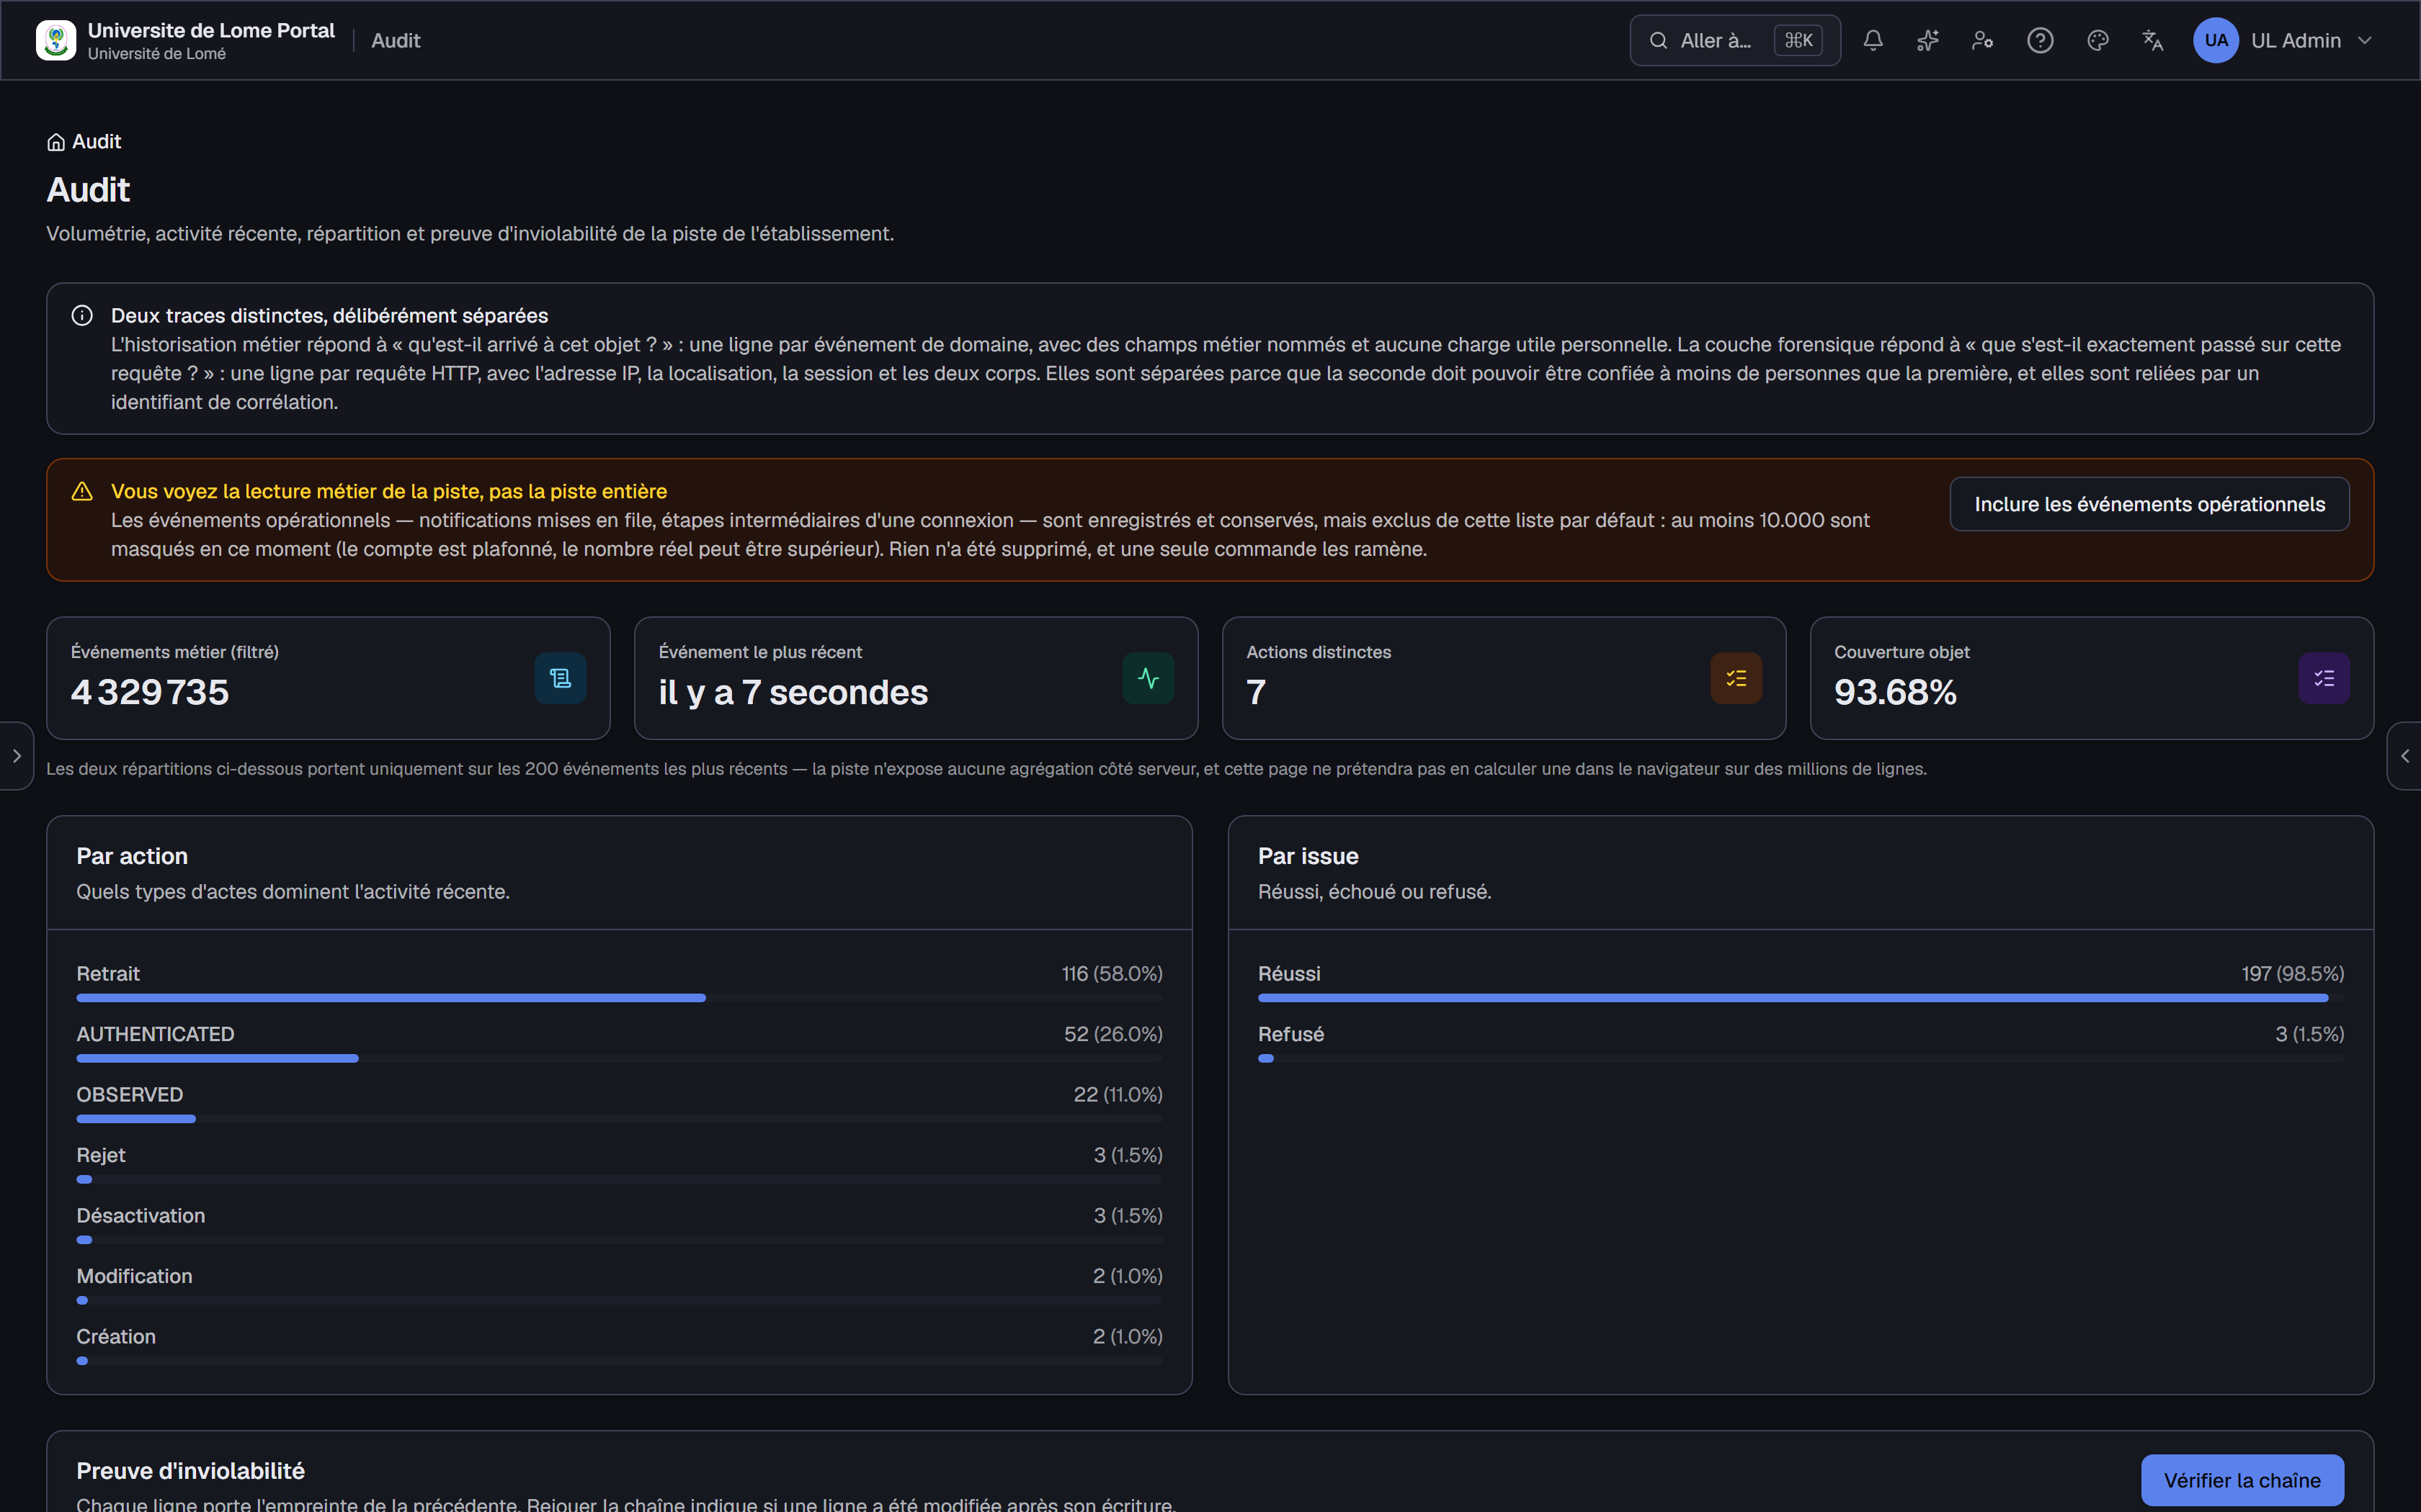The width and height of the screenshot is (2421, 1512).
Task: Click the Vérifier la chaîne button
Action: click(x=2242, y=1480)
